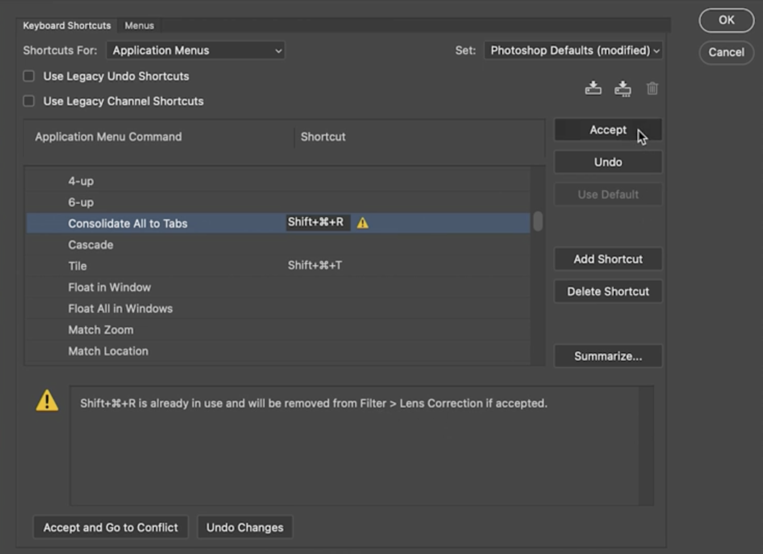Select the Match Location command row
Viewport: 763px width, 554px height.
(278, 351)
